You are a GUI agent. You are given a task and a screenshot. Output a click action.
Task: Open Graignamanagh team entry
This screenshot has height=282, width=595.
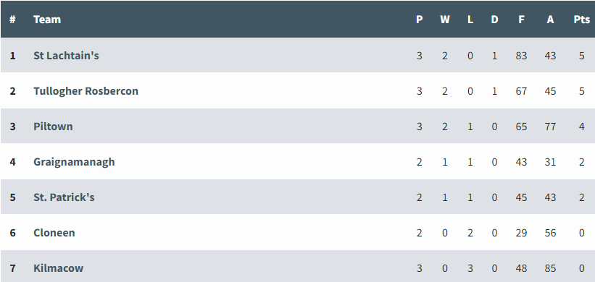(x=74, y=162)
